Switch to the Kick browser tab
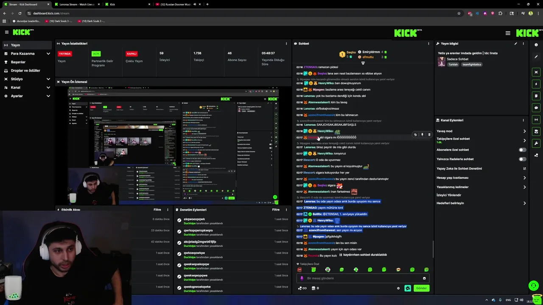This screenshot has height=305, width=543. pyautogui.click(x=127, y=4)
